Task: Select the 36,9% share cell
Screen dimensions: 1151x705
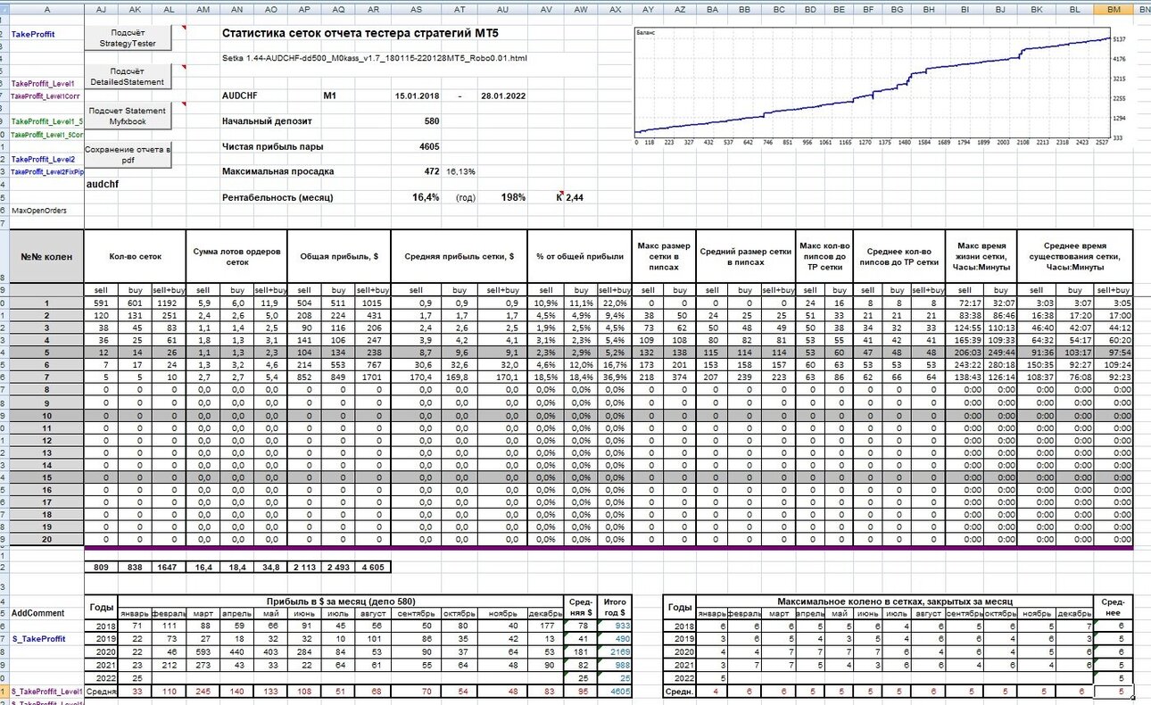Action: 615,377
